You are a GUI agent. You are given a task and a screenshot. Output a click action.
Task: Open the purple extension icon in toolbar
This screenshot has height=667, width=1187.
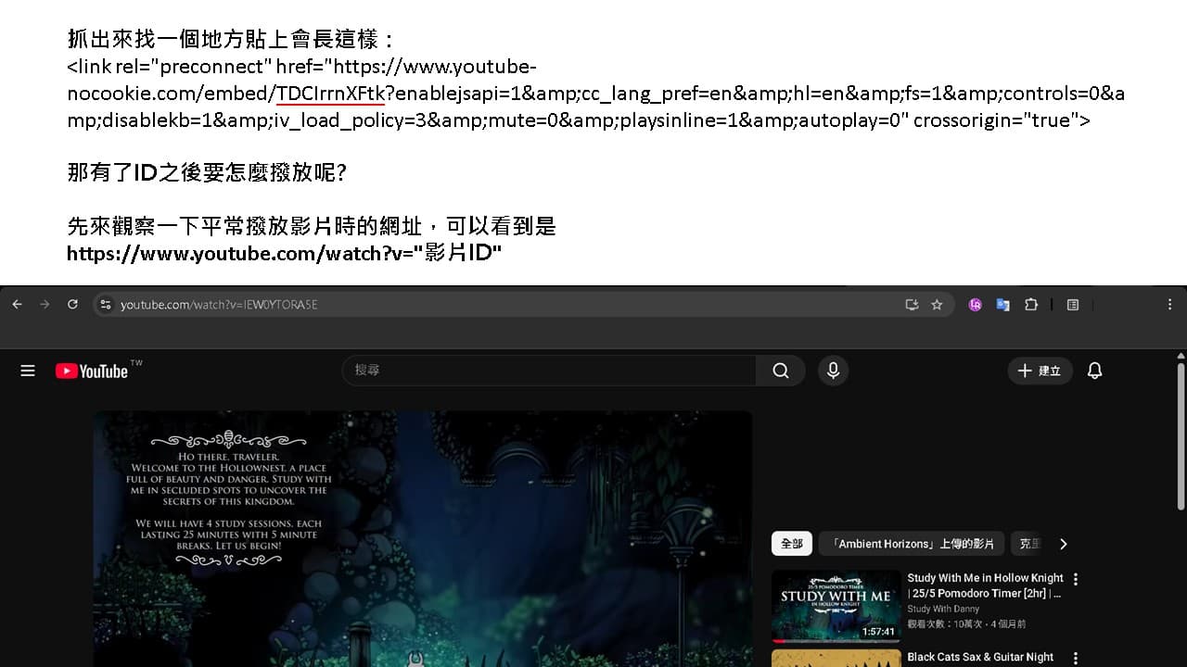[975, 304]
